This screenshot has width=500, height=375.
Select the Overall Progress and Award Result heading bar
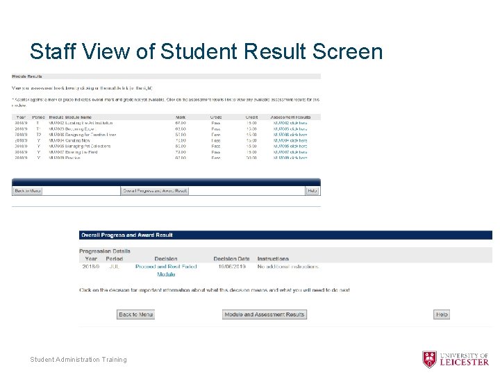coord(285,235)
